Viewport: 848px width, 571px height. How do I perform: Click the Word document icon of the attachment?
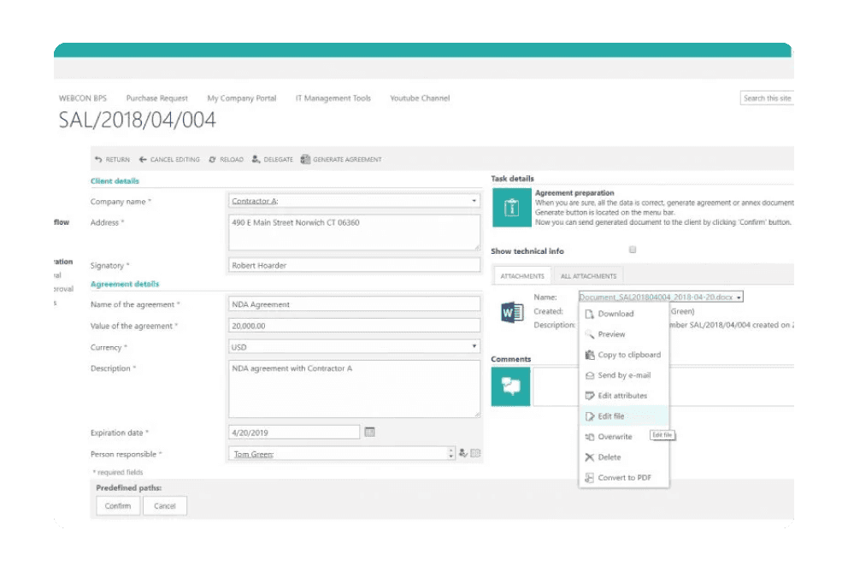pyautogui.click(x=511, y=312)
